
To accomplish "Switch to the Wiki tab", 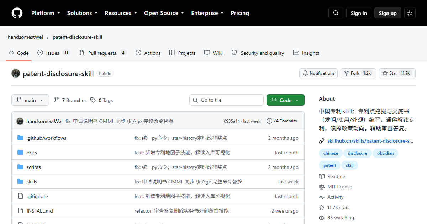I will [x=213, y=53].
